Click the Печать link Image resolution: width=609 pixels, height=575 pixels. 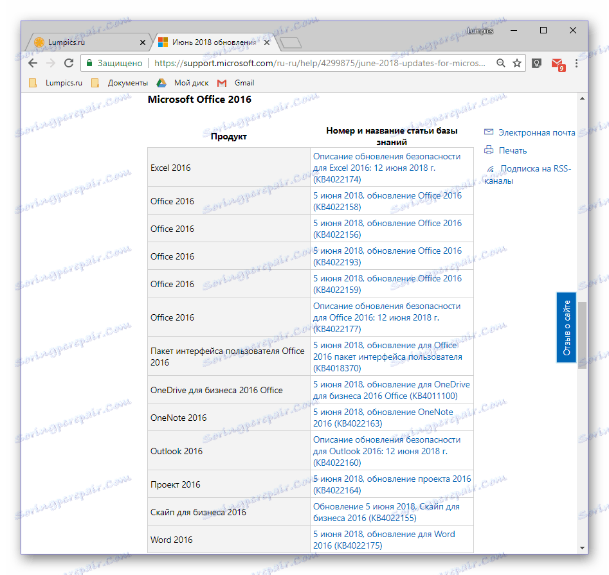point(513,150)
